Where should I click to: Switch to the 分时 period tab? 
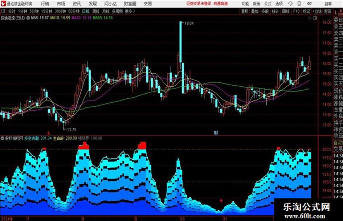pos(12,11)
